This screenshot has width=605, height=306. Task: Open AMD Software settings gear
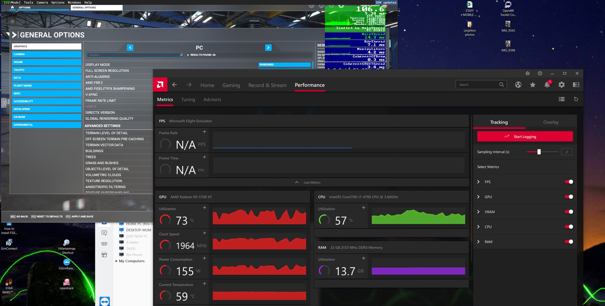pos(562,85)
